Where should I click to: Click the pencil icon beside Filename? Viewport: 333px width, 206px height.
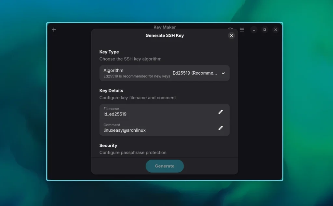pyautogui.click(x=220, y=112)
